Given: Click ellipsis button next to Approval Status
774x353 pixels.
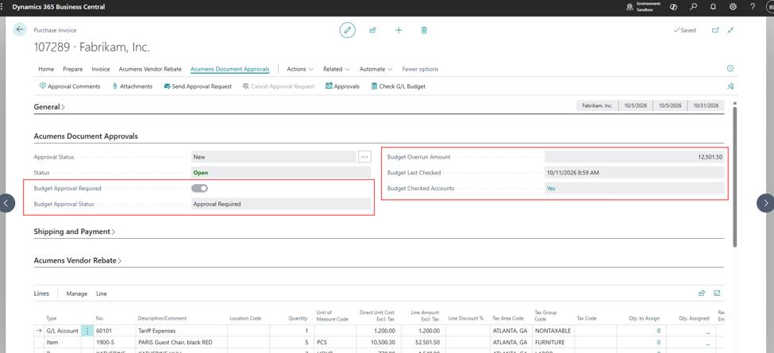Looking at the screenshot, I should click(x=364, y=157).
